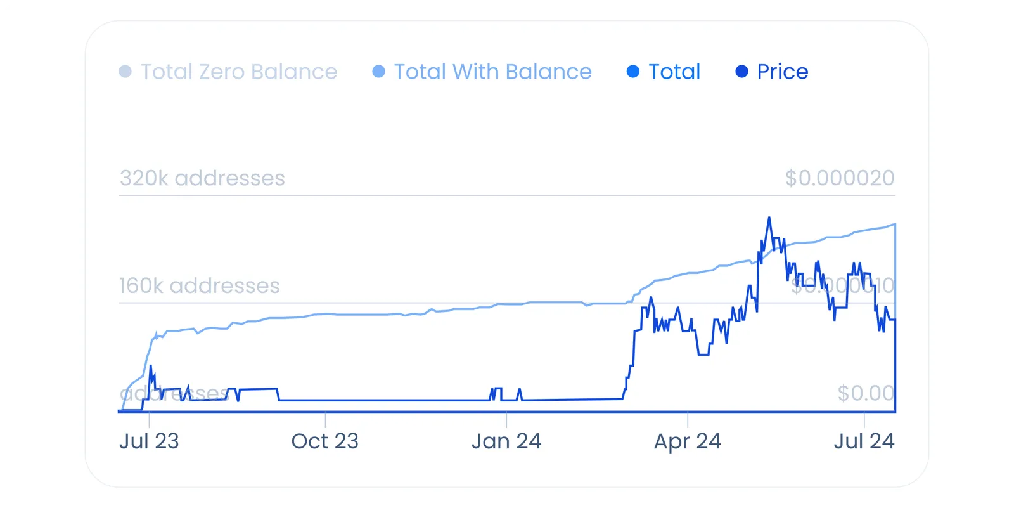Click the Price legend color dot

coord(742,72)
